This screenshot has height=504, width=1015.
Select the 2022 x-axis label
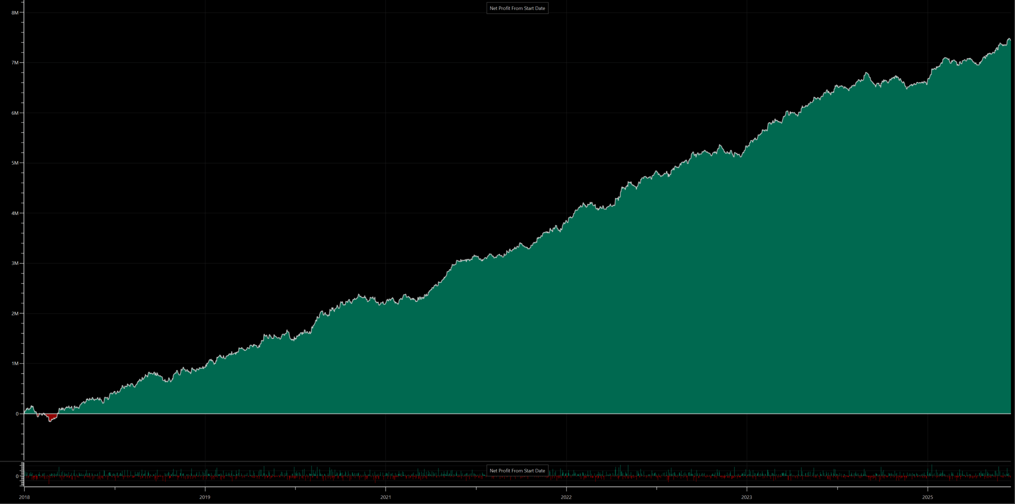(566, 497)
